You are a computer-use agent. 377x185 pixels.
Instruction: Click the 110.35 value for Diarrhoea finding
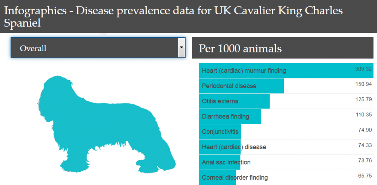tap(363, 115)
